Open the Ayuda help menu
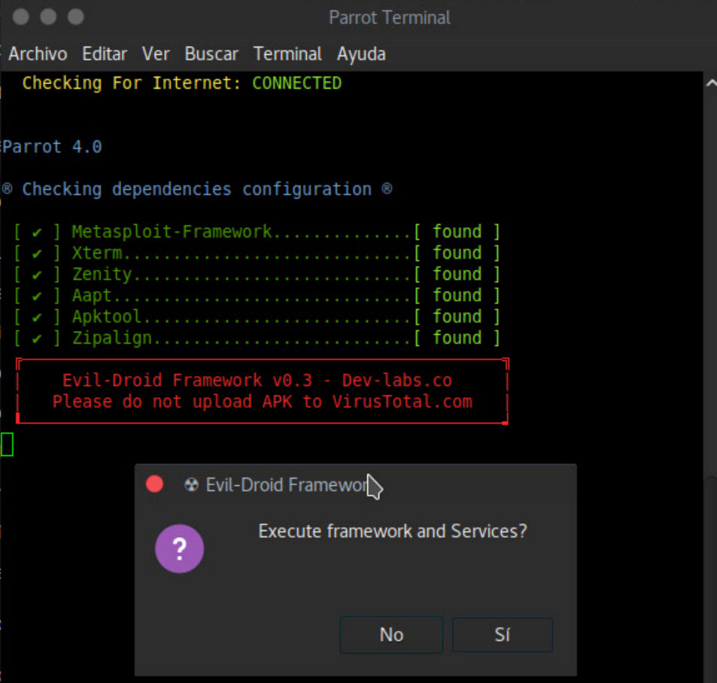Image resolution: width=717 pixels, height=683 pixels. tap(361, 54)
